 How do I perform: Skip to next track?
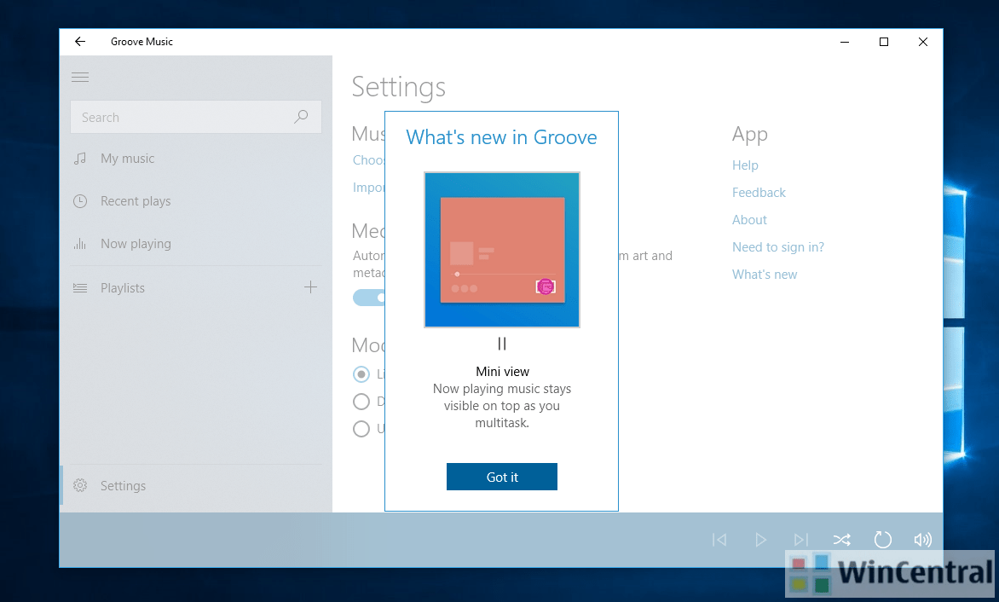[x=801, y=539]
